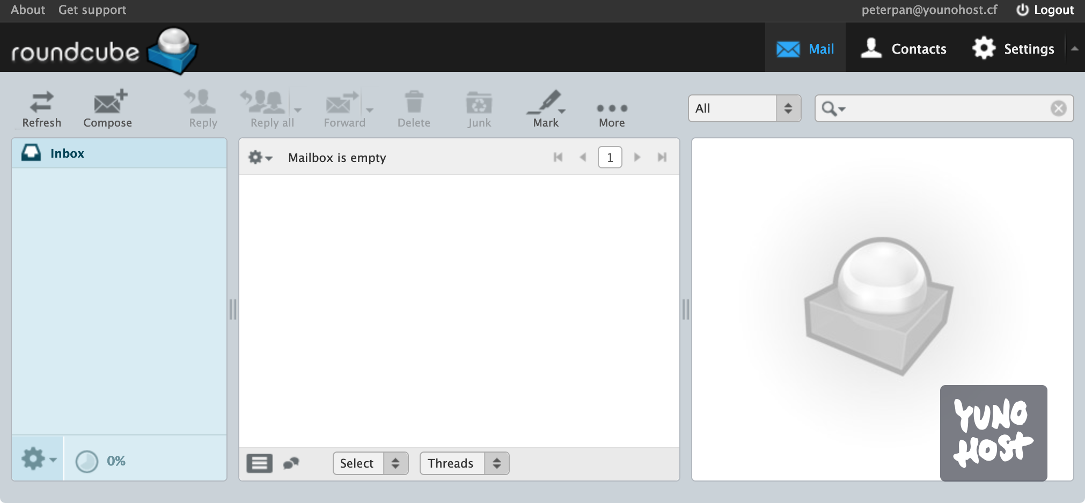Go to the Contacts tab
Screen dimensions: 1085x503
pyautogui.click(x=904, y=49)
